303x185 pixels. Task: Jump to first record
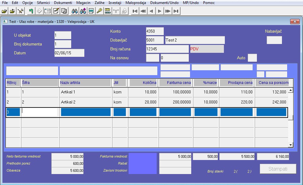[135, 11]
